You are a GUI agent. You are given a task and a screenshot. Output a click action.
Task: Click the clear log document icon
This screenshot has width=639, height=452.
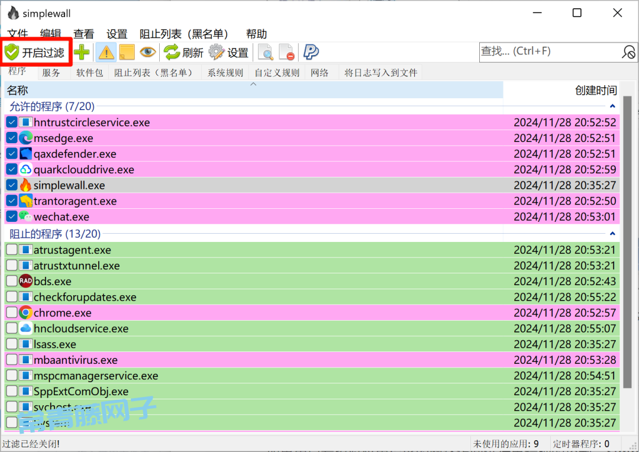click(x=286, y=53)
